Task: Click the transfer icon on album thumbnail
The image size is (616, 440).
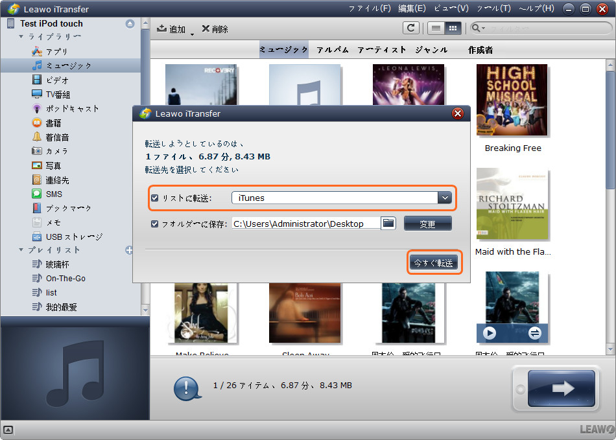Action: pyautogui.click(x=534, y=333)
